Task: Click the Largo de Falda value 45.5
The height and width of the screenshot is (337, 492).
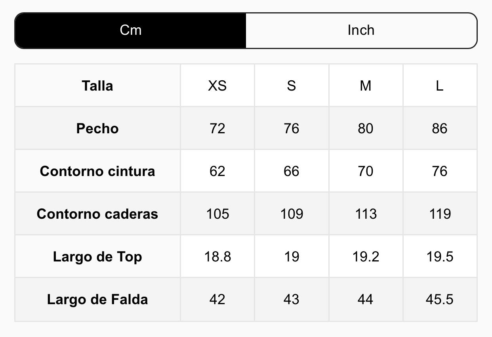Action: (x=440, y=299)
